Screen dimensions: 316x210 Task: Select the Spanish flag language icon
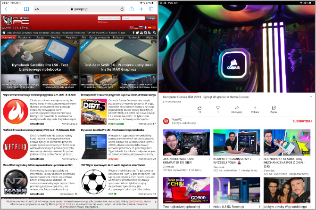click(150, 28)
